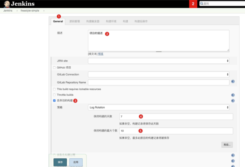The height and width of the screenshot is (167, 245).
Task: Click the '如果非空，构建记录将保存此天数' hint
Action: (x=139, y=124)
